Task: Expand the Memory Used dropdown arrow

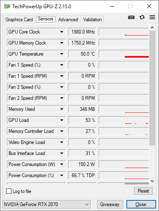Action: (62, 109)
